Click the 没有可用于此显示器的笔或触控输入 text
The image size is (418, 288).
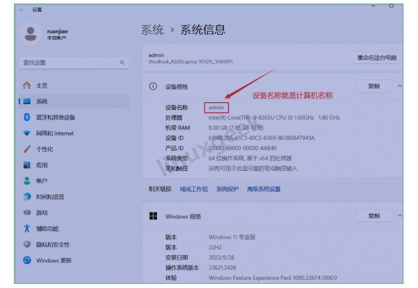click(x=253, y=169)
